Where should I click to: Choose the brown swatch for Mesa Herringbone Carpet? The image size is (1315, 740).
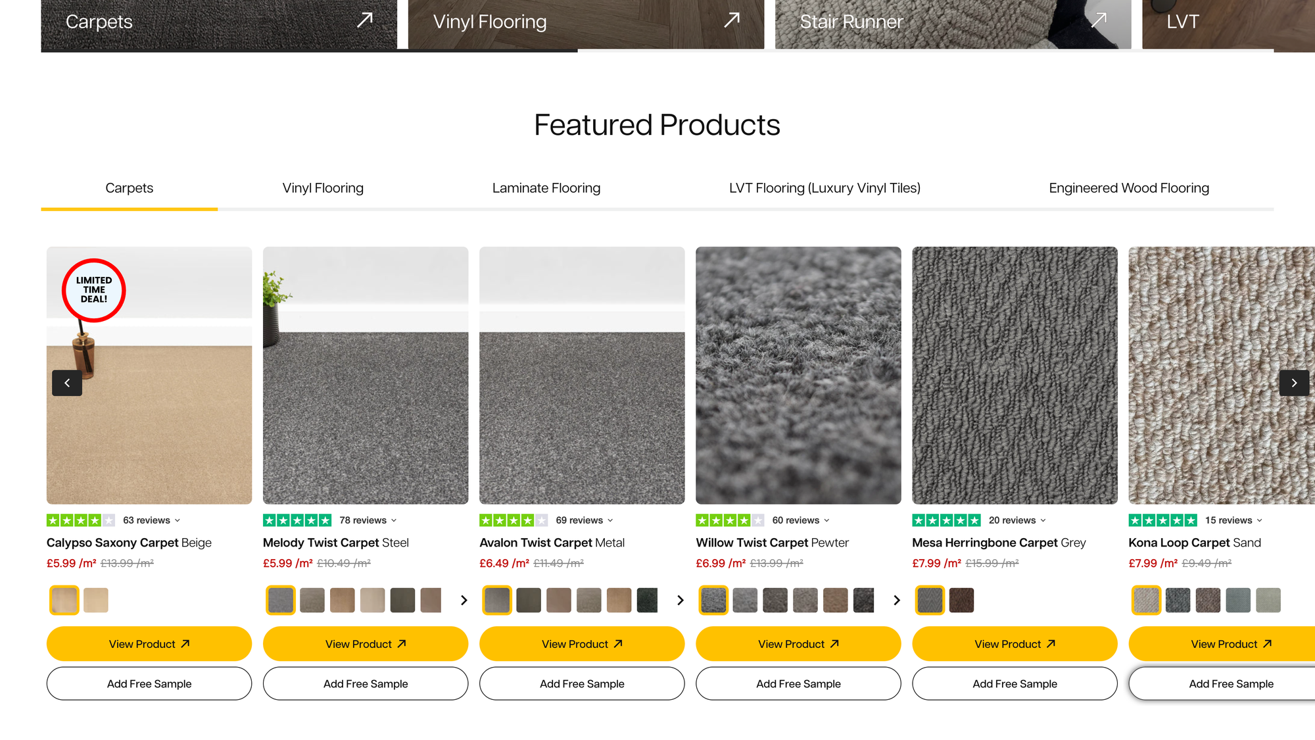point(961,600)
